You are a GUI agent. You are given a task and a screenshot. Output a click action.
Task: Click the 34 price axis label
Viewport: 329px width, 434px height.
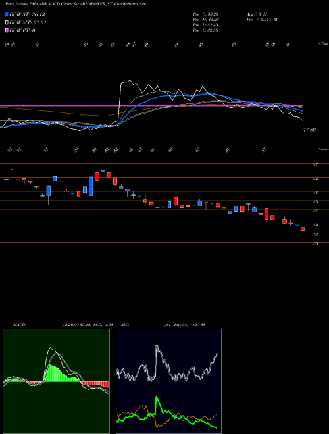pyautogui.click(x=315, y=225)
